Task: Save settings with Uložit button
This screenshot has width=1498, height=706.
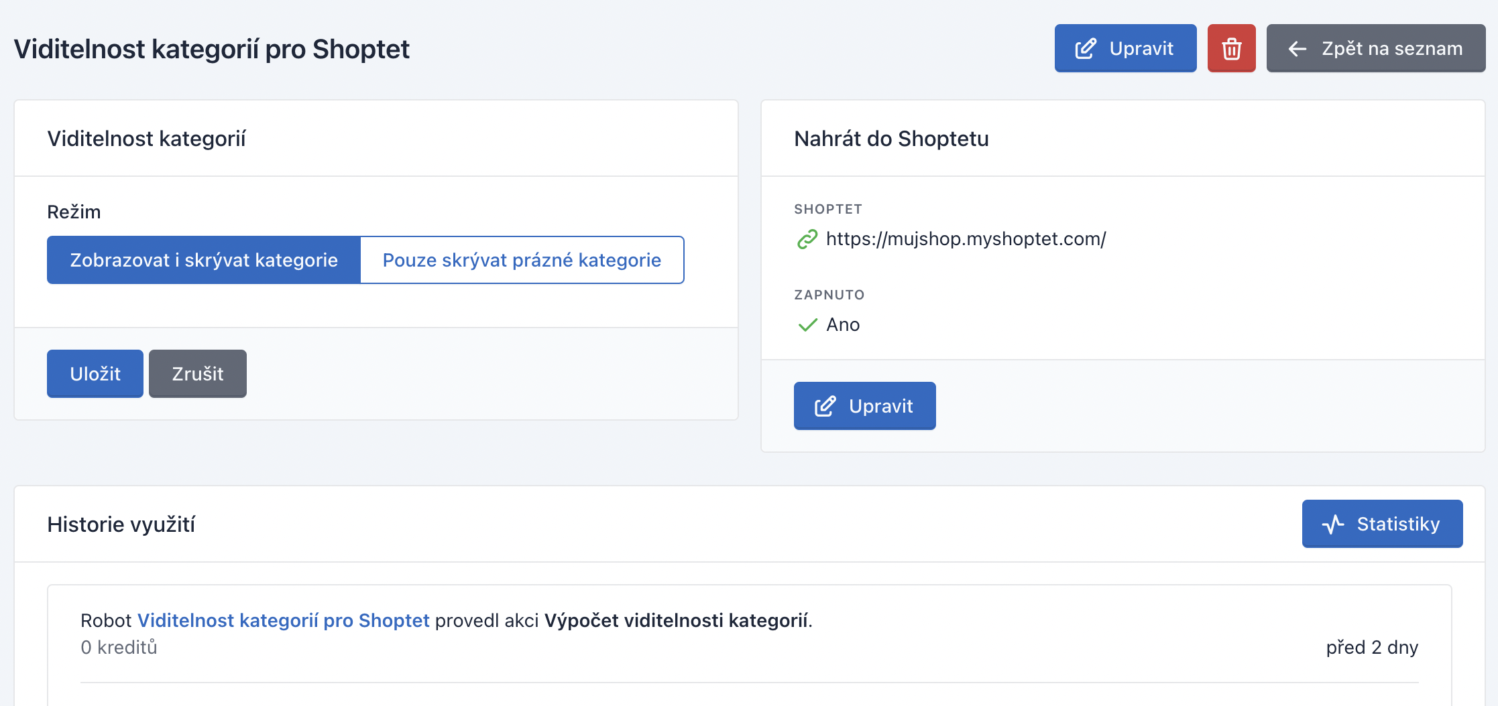Action: click(x=95, y=374)
